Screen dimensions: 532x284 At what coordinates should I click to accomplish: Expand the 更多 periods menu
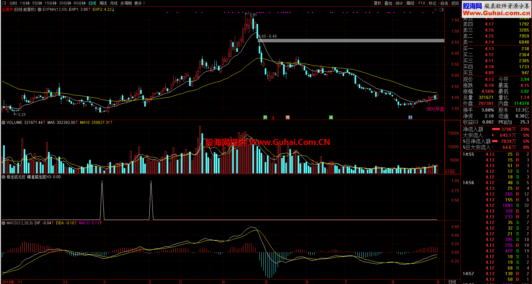139,3
